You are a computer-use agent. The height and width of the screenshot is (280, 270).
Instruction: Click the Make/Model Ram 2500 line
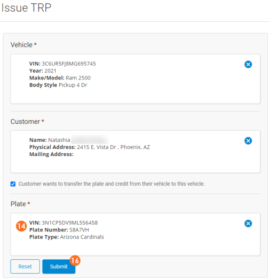60,78
